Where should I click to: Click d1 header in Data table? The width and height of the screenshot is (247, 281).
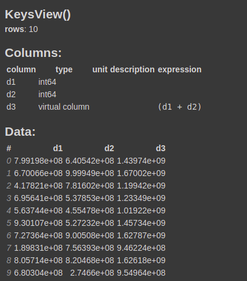(x=58, y=148)
